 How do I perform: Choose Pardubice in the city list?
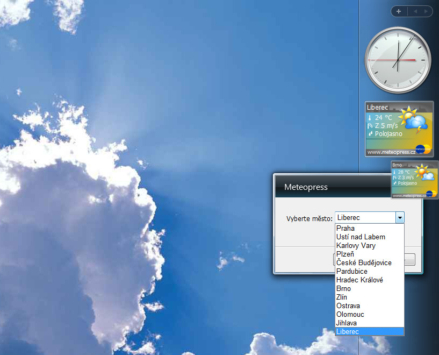[370, 271]
